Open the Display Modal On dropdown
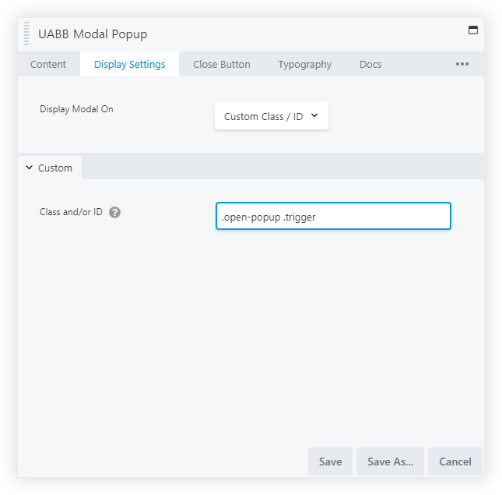Viewport: 502px width, 495px height. tap(272, 116)
